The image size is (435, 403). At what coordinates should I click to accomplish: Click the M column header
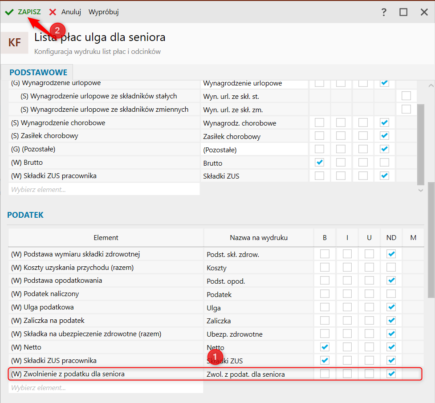click(x=413, y=238)
